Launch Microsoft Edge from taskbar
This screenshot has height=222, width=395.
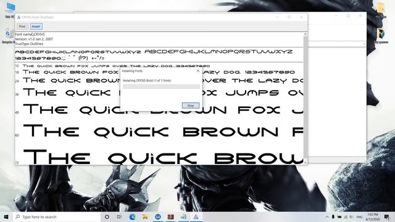[x=133, y=216]
